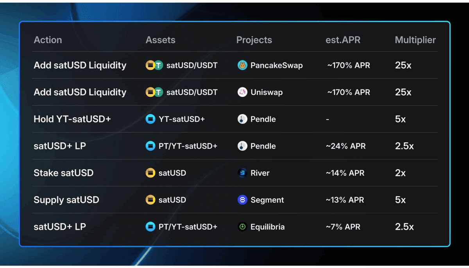Click the River project icon
469x268 pixels.
242,173
